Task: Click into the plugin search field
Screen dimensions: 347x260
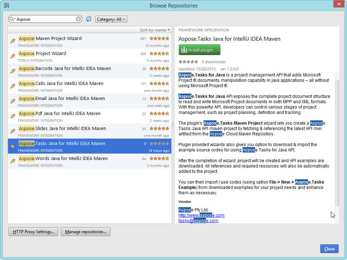Action: pos(45,19)
